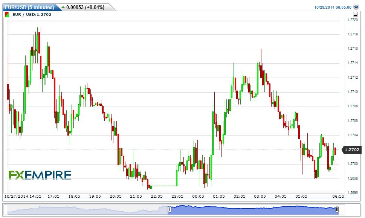Viewport: 365px width, 218px height.
Task: Click the 22:05 time axis label
Action: [157, 197]
